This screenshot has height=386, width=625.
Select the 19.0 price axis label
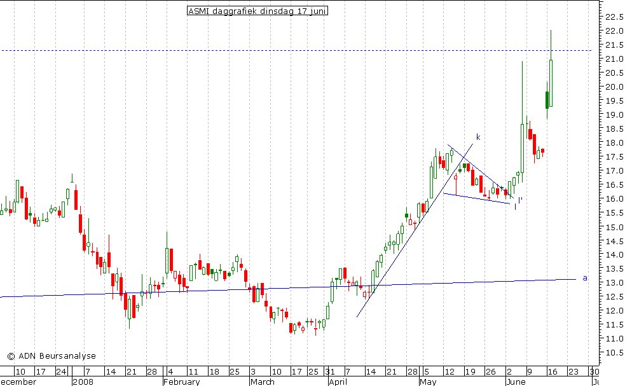tap(614, 115)
